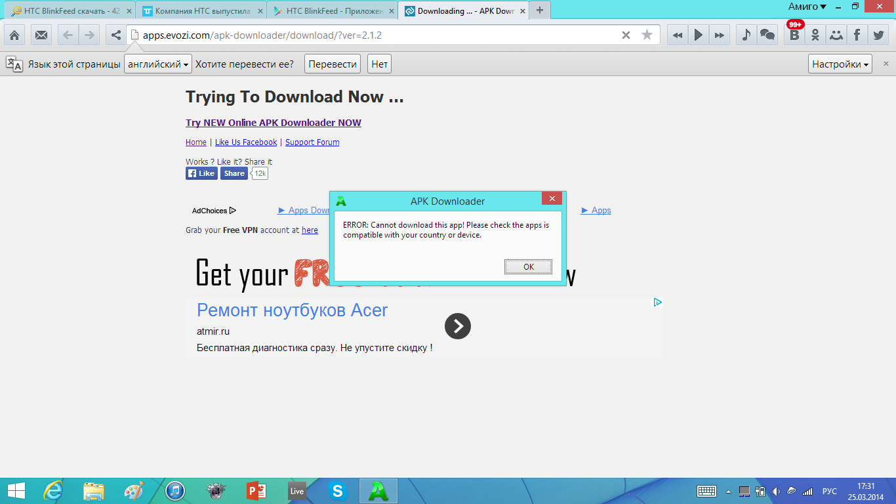Launch Internet Explorer from the taskbar

click(x=53, y=491)
